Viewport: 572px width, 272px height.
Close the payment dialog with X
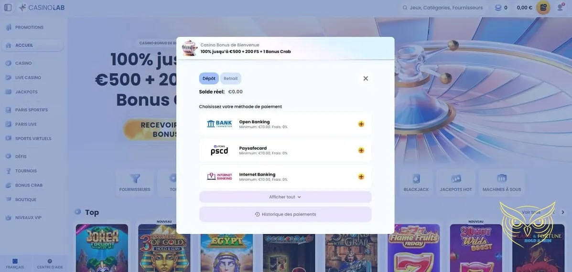tap(366, 78)
